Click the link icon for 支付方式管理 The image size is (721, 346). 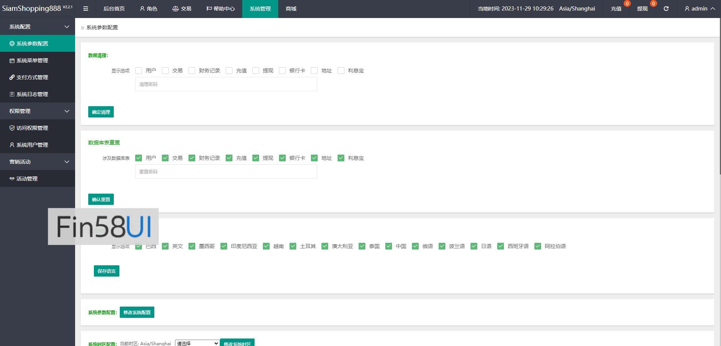(12, 77)
